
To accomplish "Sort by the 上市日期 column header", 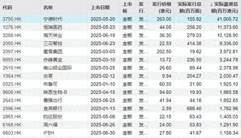I will (100, 8).
